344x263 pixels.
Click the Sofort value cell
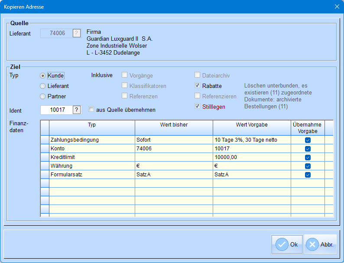pos(174,140)
